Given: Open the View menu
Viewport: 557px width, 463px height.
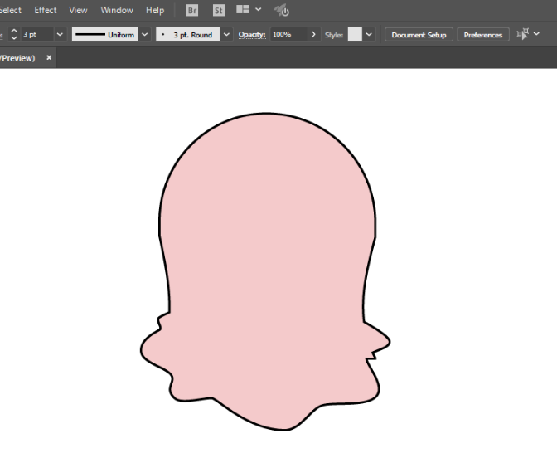Looking at the screenshot, I should [x=78, y=11].
